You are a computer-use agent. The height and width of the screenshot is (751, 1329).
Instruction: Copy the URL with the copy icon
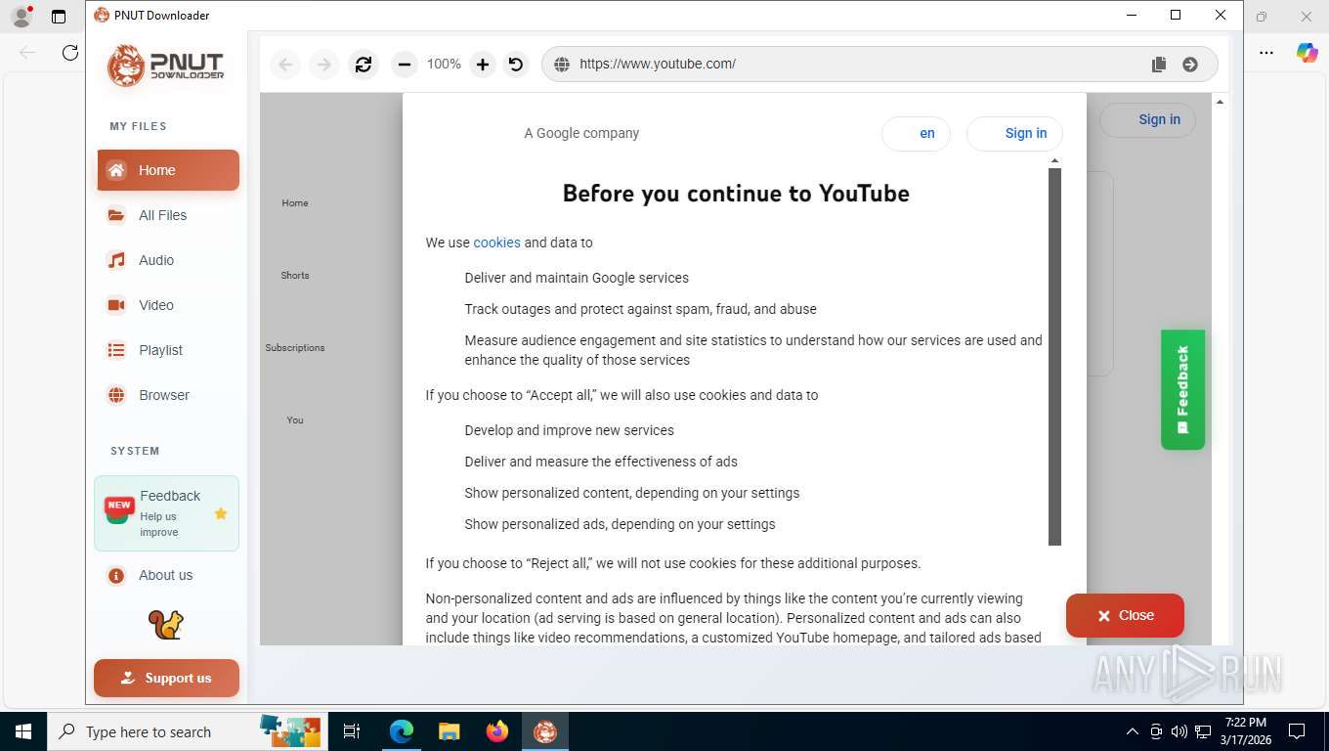click(x=1159, y=65)
